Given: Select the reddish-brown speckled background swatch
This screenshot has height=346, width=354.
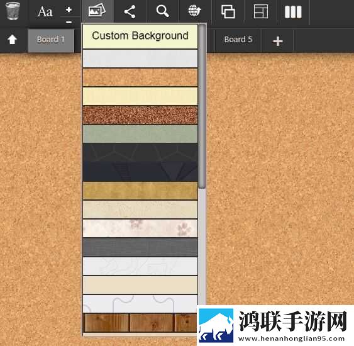Looking at the screenshot, I should [140, 115].
